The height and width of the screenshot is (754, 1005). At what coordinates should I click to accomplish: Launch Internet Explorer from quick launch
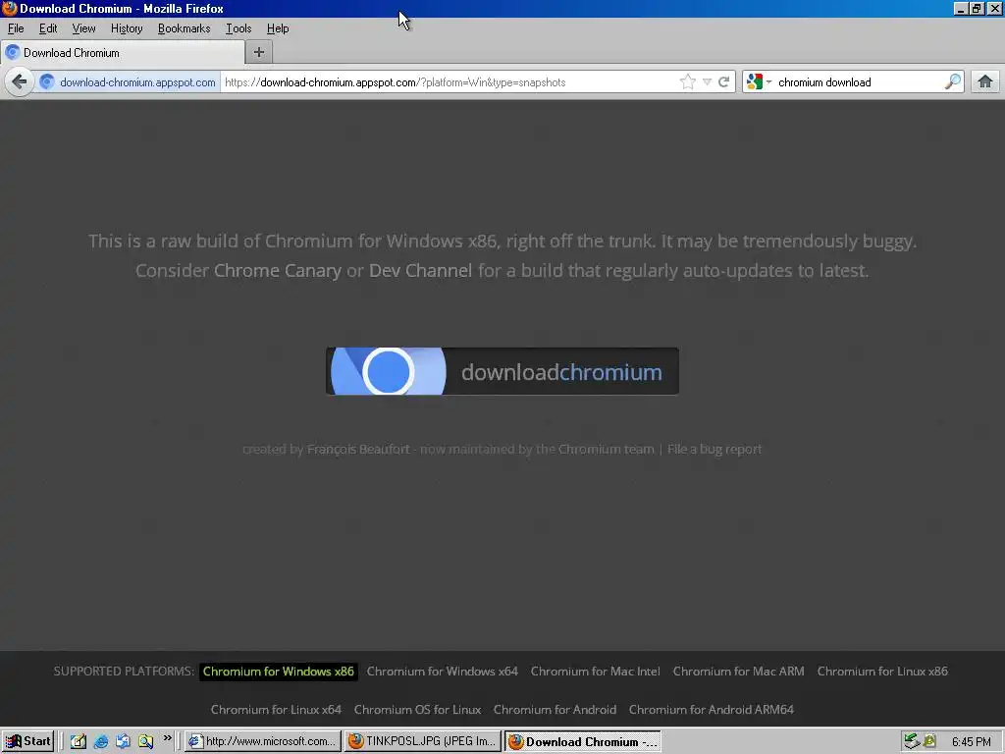pos(101,741)
